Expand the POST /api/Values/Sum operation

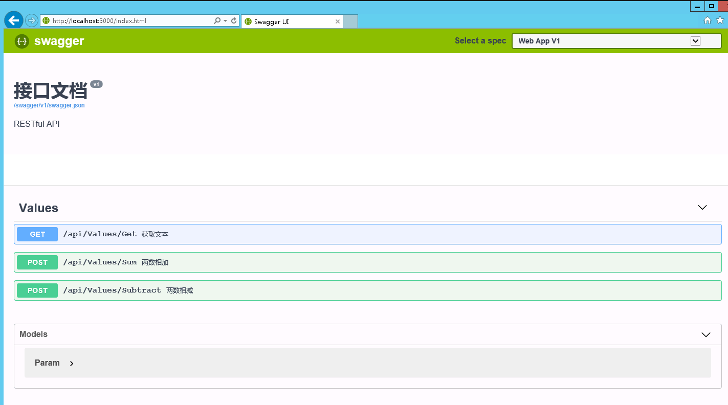coord(368,262)
